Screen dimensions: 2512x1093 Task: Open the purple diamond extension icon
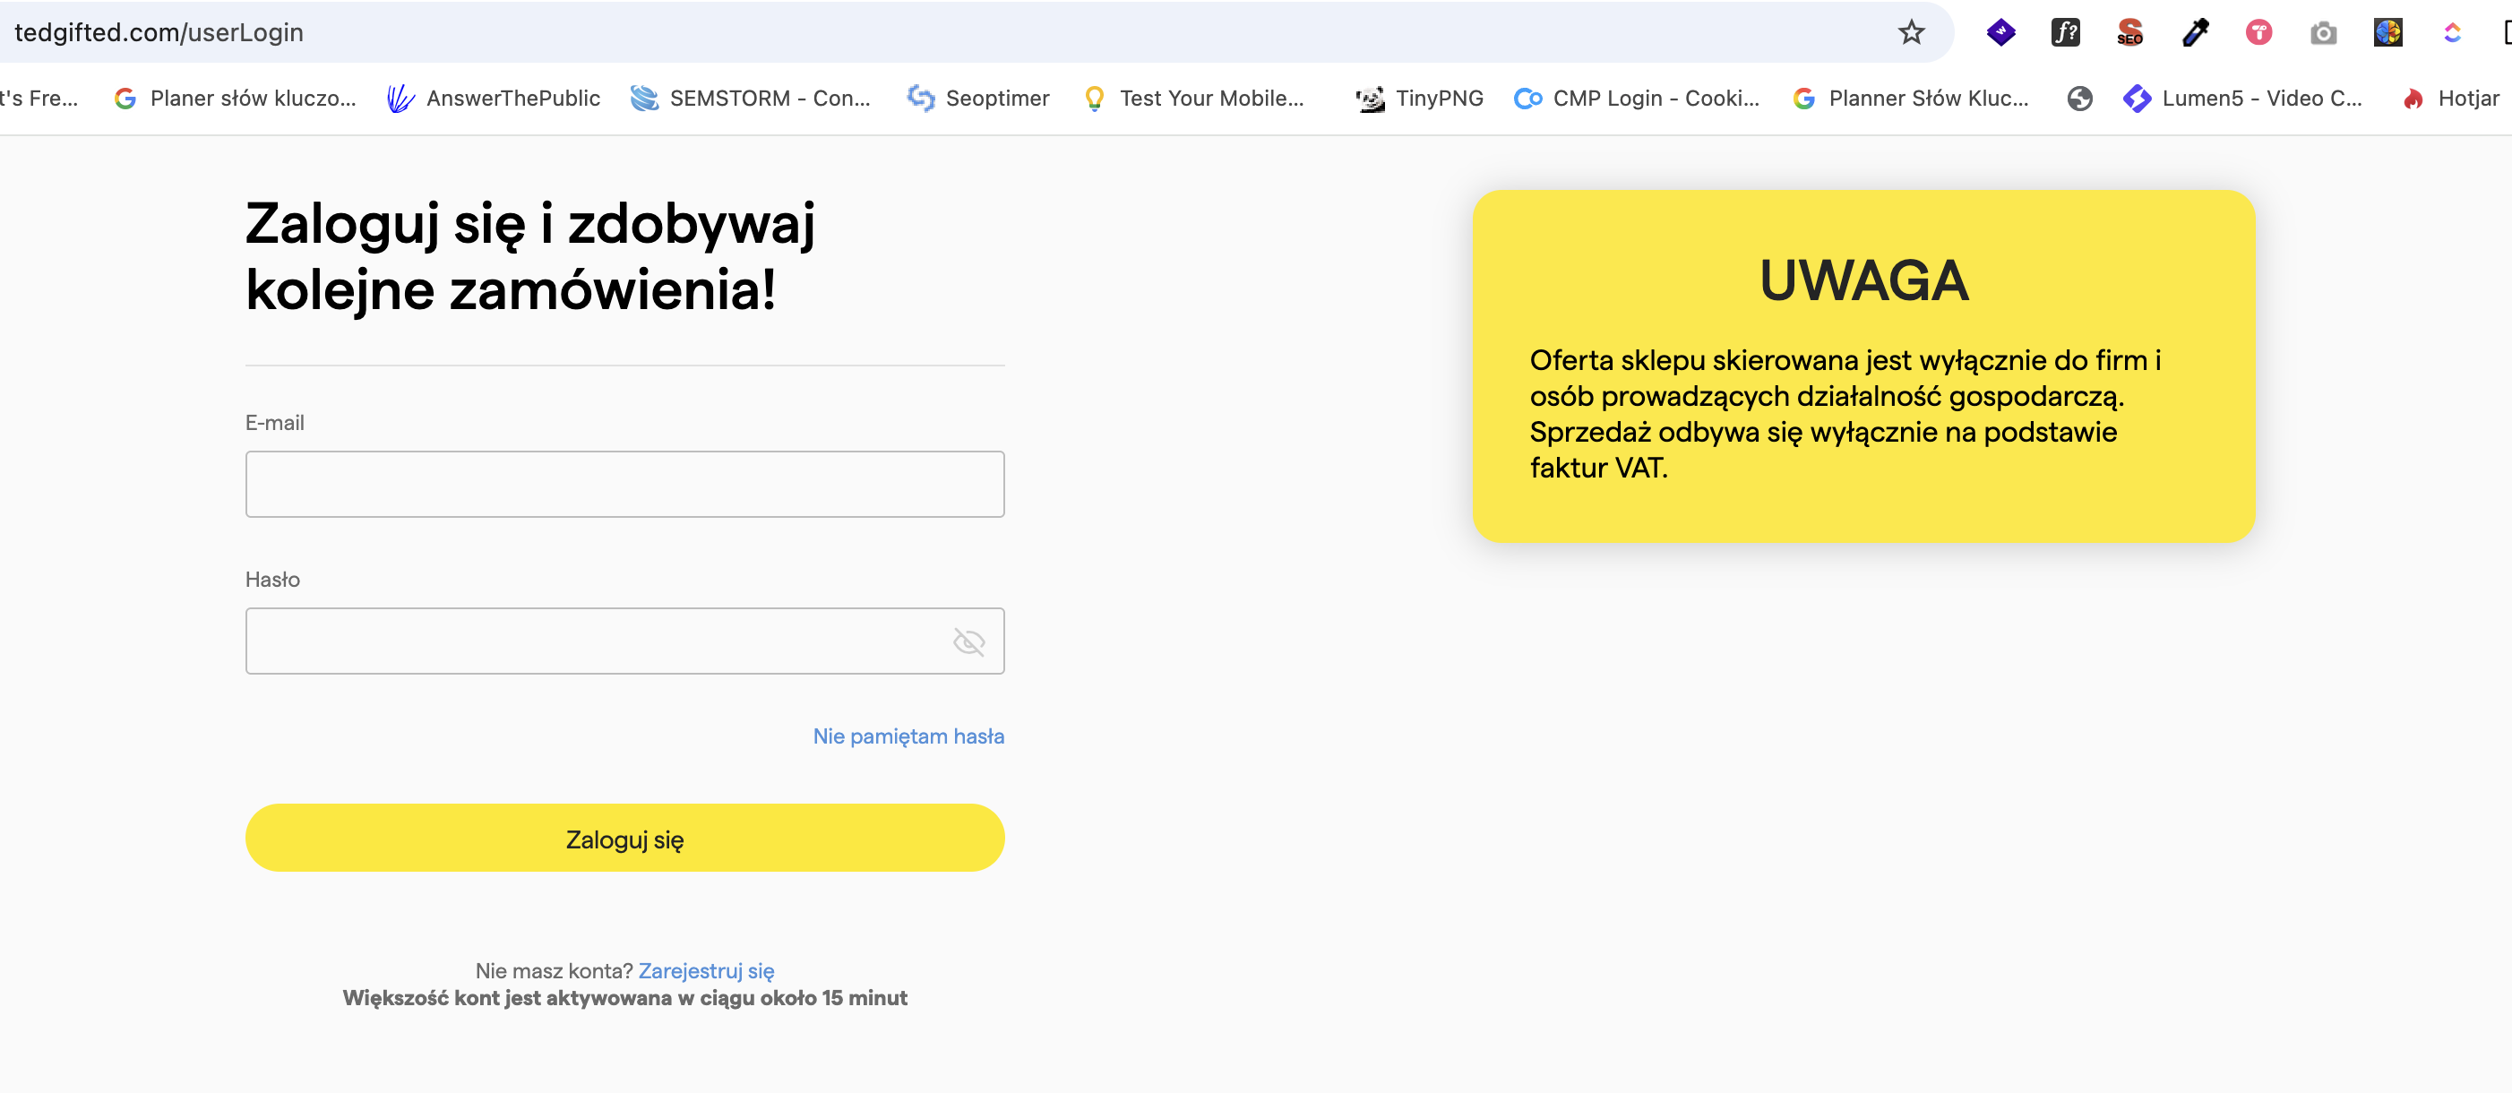click(x=2000, y=32)
